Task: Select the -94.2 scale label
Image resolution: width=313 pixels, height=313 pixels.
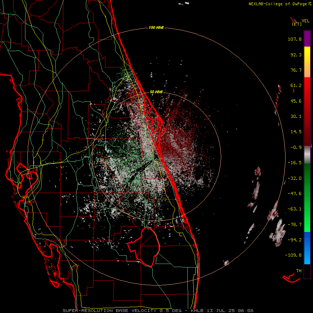Action: 295,240
